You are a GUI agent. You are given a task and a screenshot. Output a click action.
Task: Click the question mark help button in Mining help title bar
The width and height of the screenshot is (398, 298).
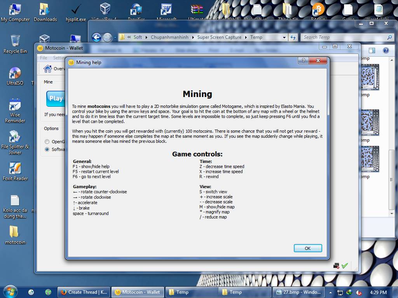click(303, 60)
